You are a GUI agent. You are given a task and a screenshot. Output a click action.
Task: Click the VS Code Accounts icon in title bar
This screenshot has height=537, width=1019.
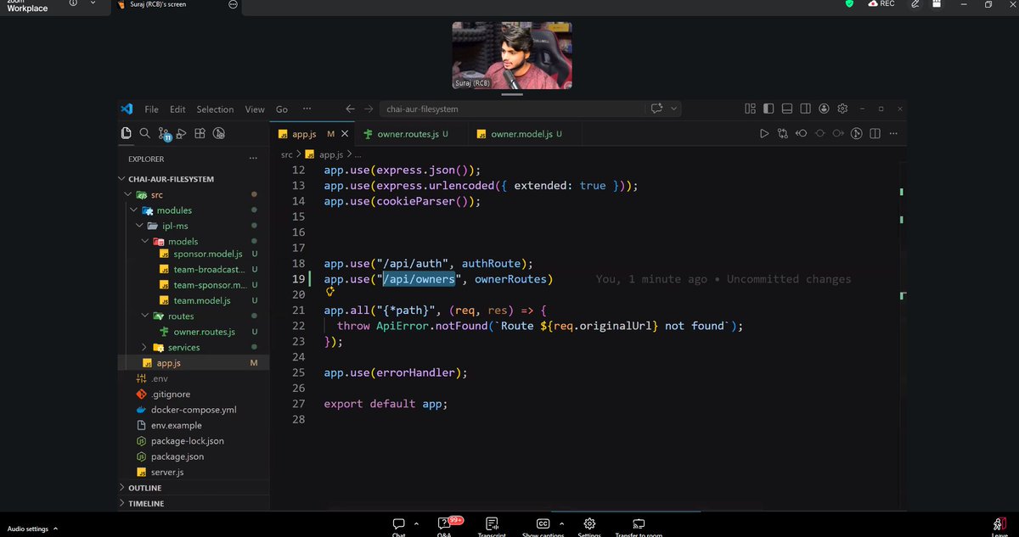[x=824, y=109]
